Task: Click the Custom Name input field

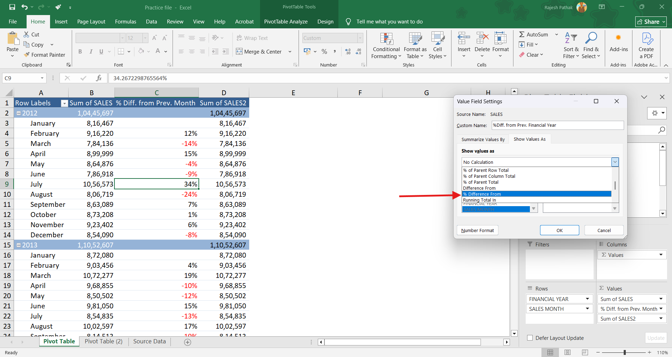Action: tap(558, 125)
